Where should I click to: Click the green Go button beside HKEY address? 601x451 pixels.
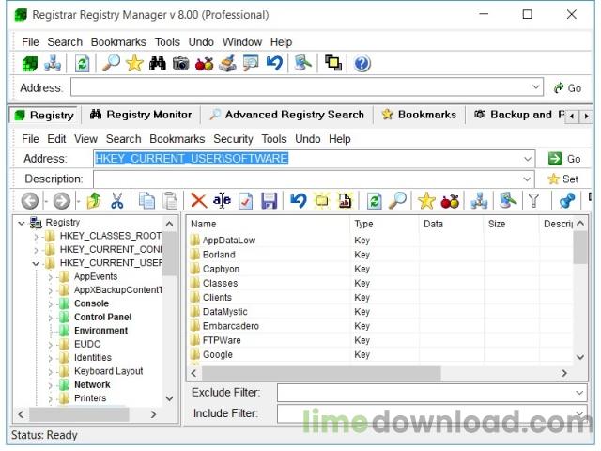tap(564, 159)
